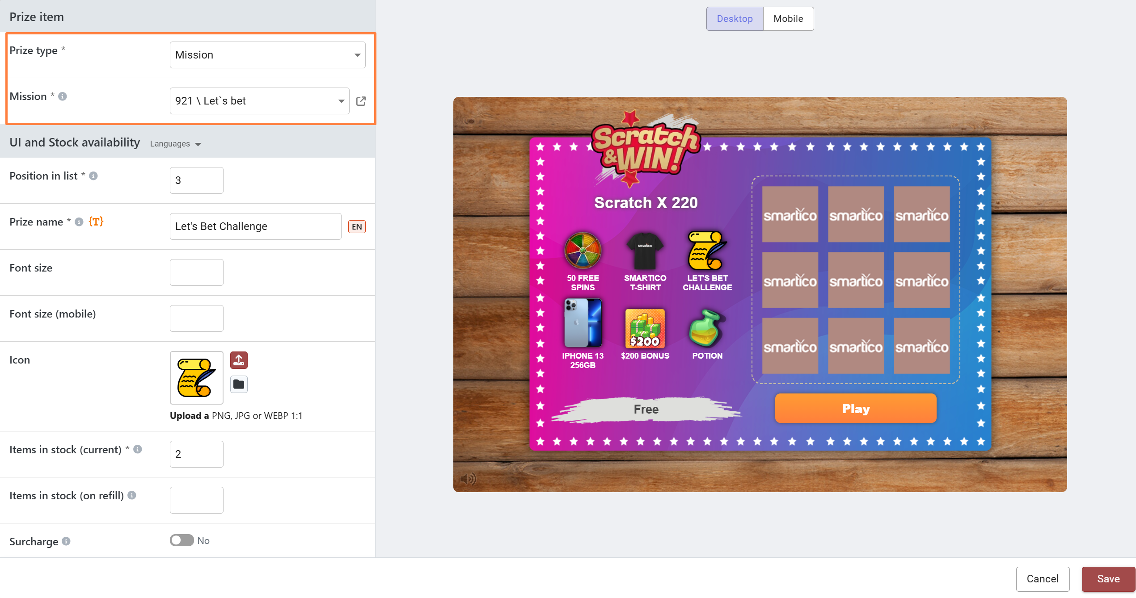Expand the Mission selection dropdown
Screen dimensions: 1136x598
(259, 101)
